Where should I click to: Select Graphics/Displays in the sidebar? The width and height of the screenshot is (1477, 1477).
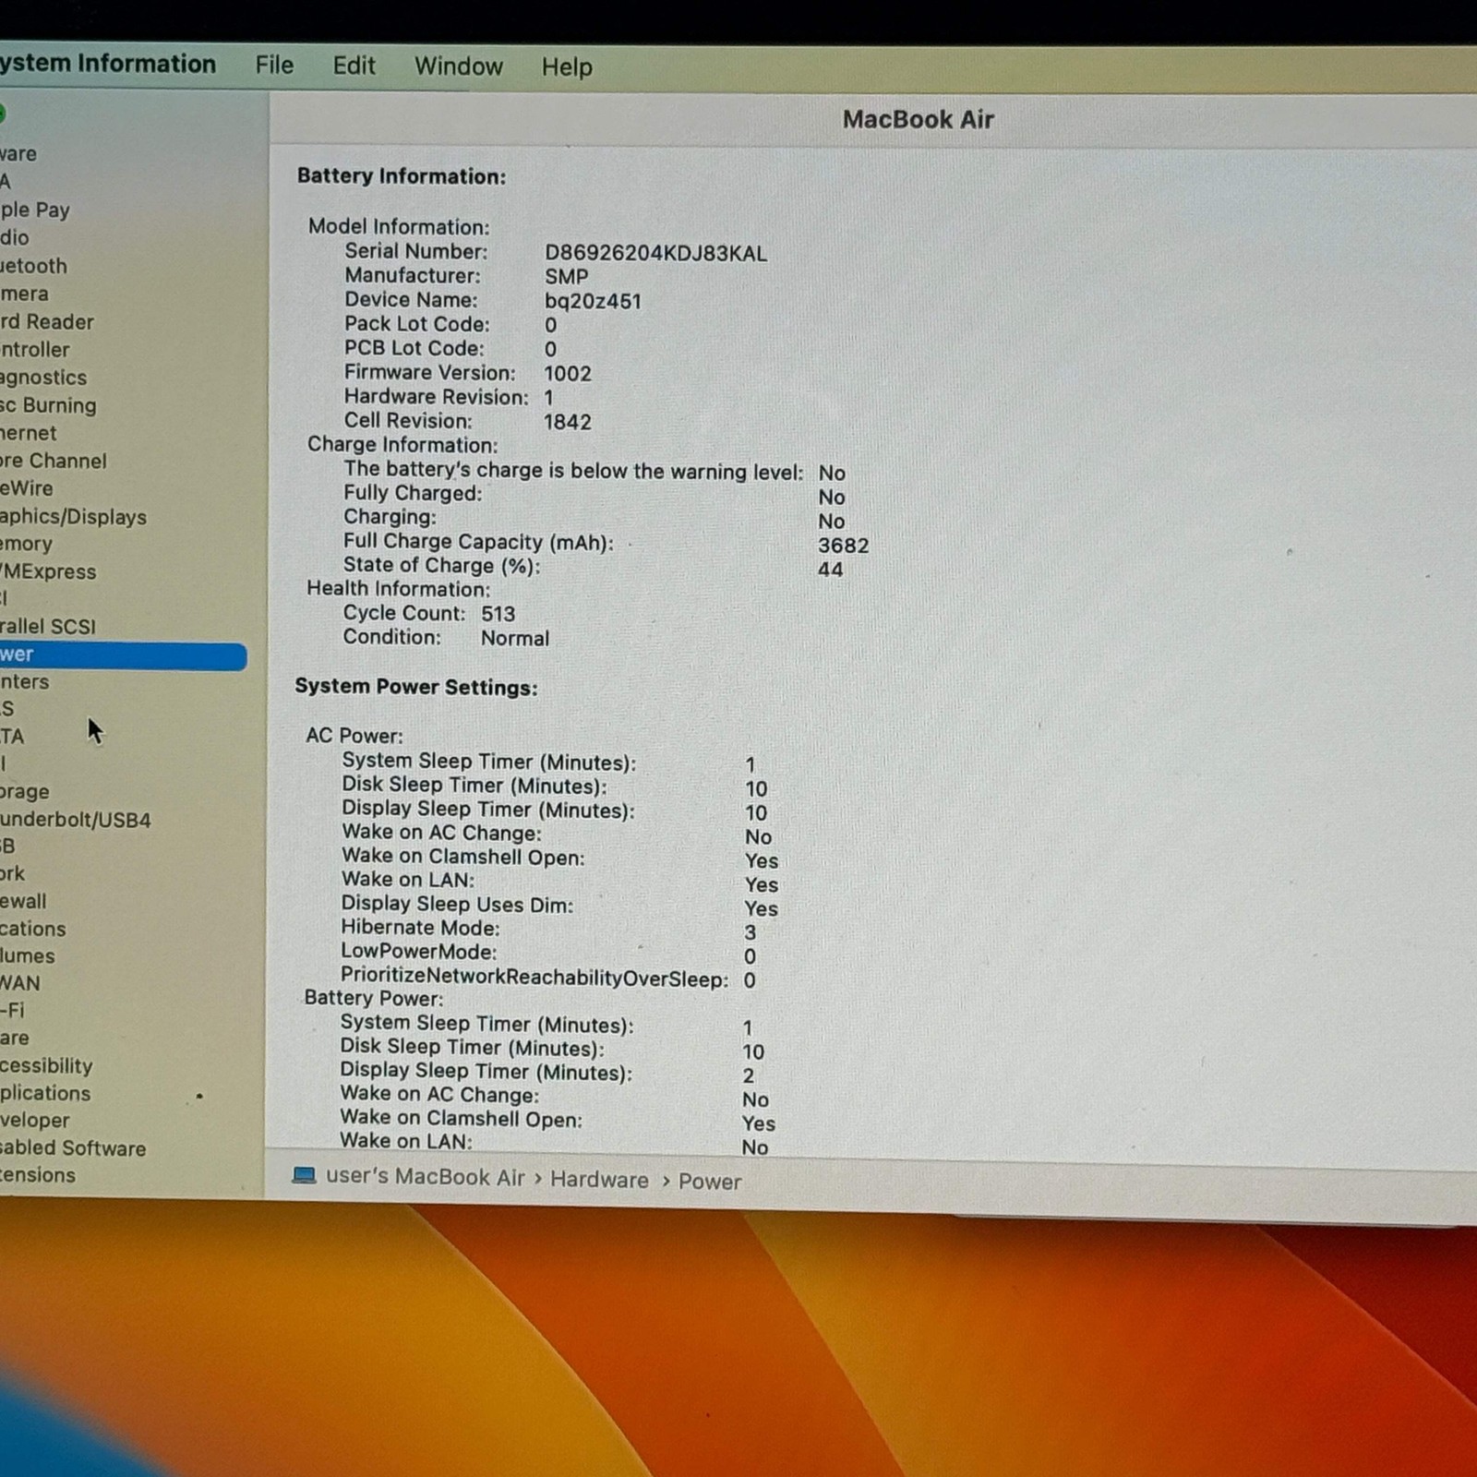(x=73, y=517)
